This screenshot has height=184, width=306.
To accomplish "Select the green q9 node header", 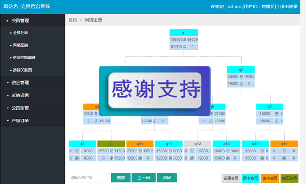I will pos(111,144).
